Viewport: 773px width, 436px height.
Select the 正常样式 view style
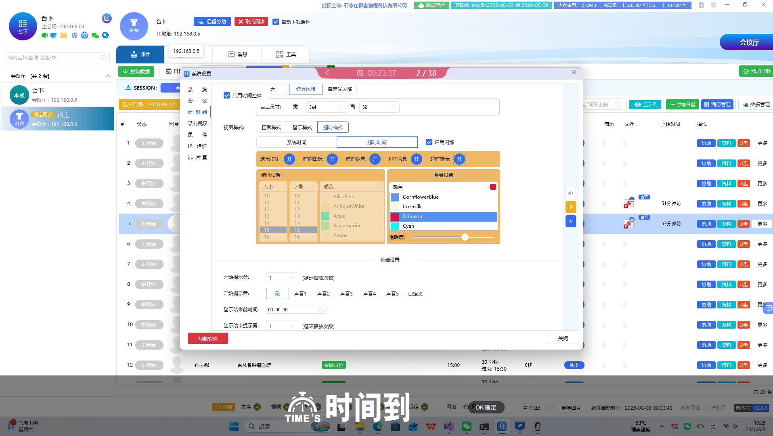click(271, 128)
